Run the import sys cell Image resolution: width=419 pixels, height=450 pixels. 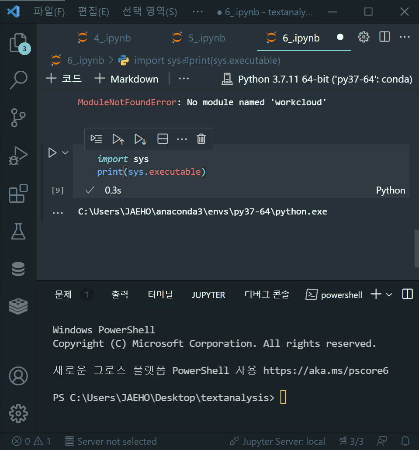point(52,152)
